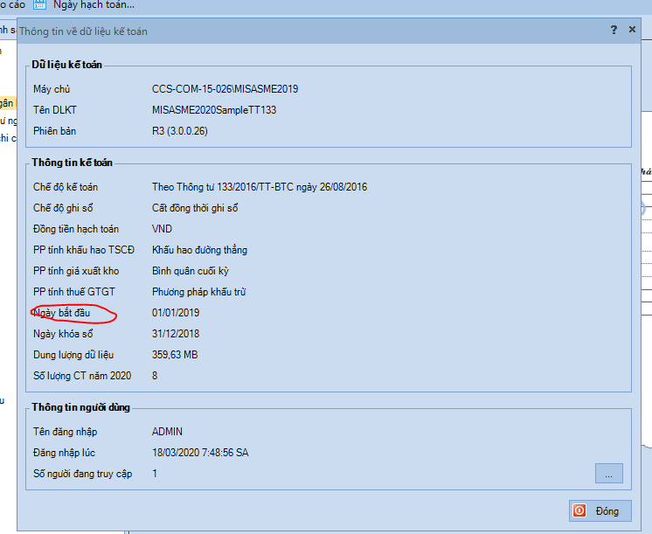Click lock date value 31/12/2018
The height and width of the screenshot is (534, 652).
click(x=176, y=334)
